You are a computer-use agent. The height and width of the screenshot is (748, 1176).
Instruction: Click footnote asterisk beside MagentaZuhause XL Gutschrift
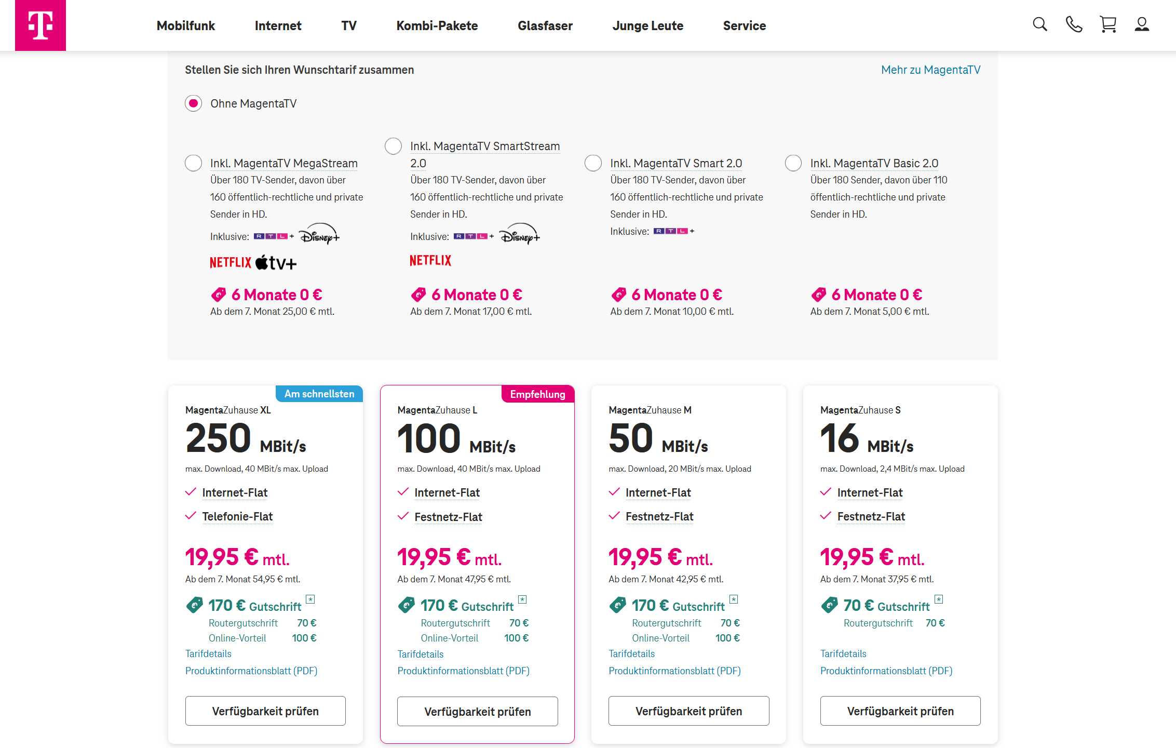click(x=310, y=599)
